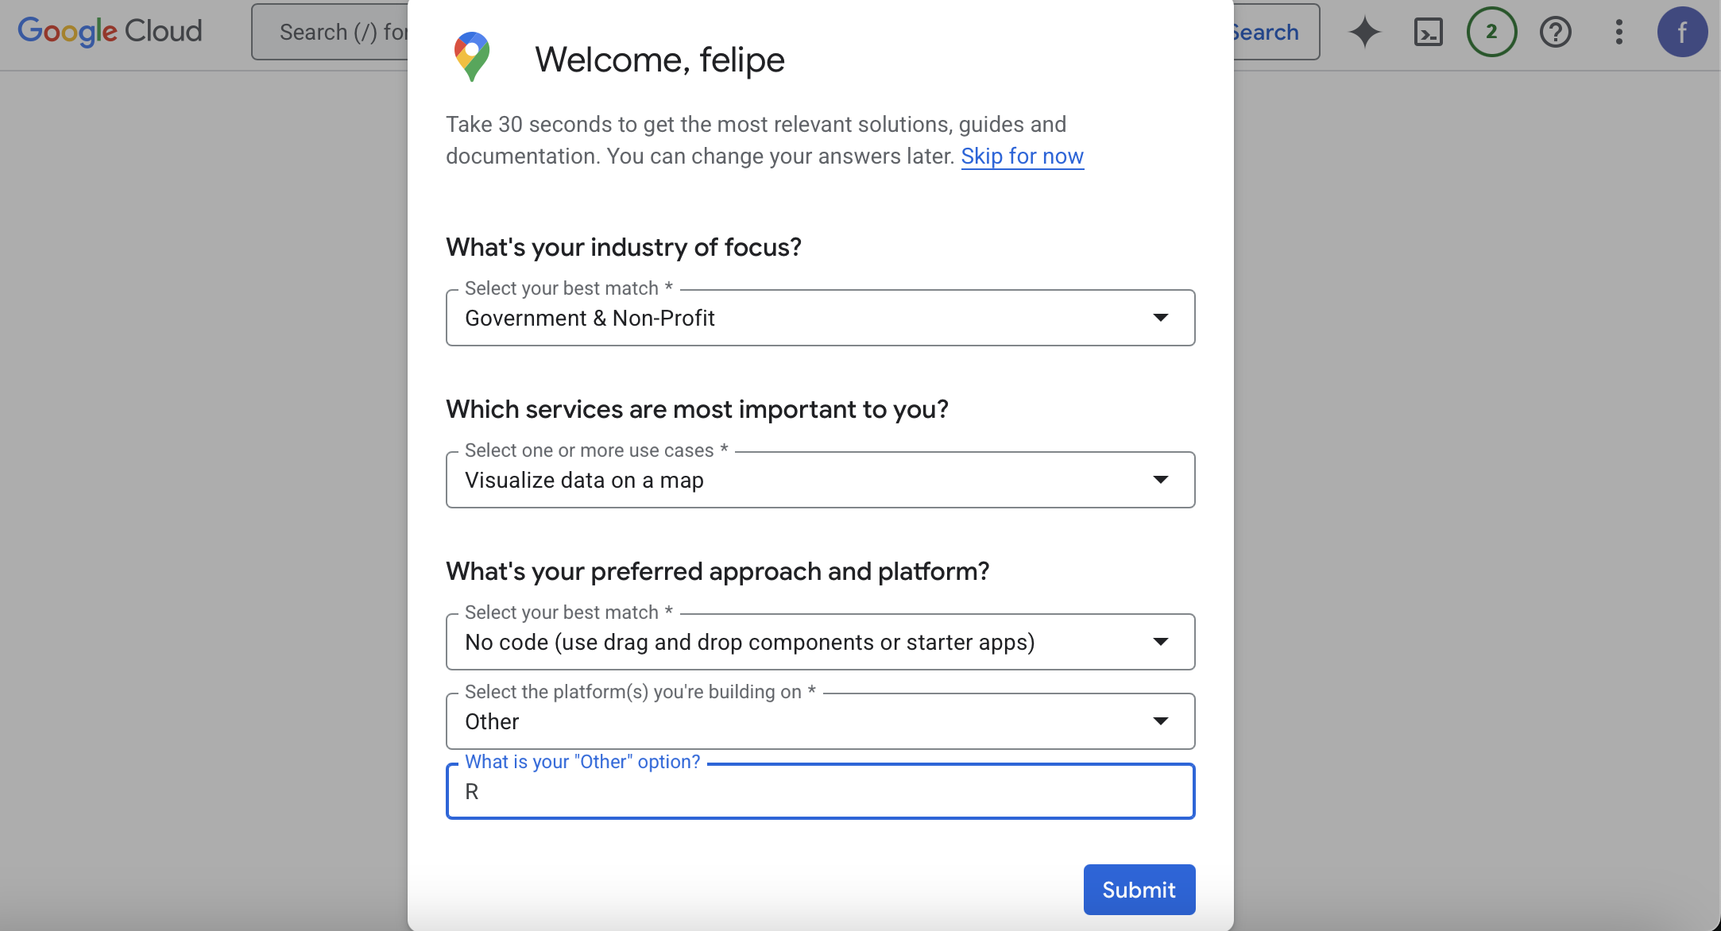1721x931 pixels.
Task: Click the arrow beside Government & Non-Profit
Action: [x=1160, y=318]
